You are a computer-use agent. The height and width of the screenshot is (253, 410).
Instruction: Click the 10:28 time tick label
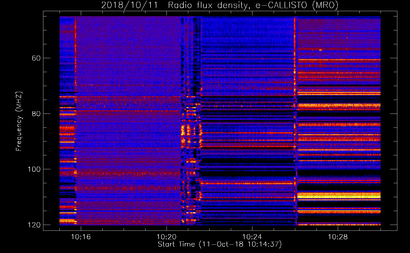click(x=338, y=237)
